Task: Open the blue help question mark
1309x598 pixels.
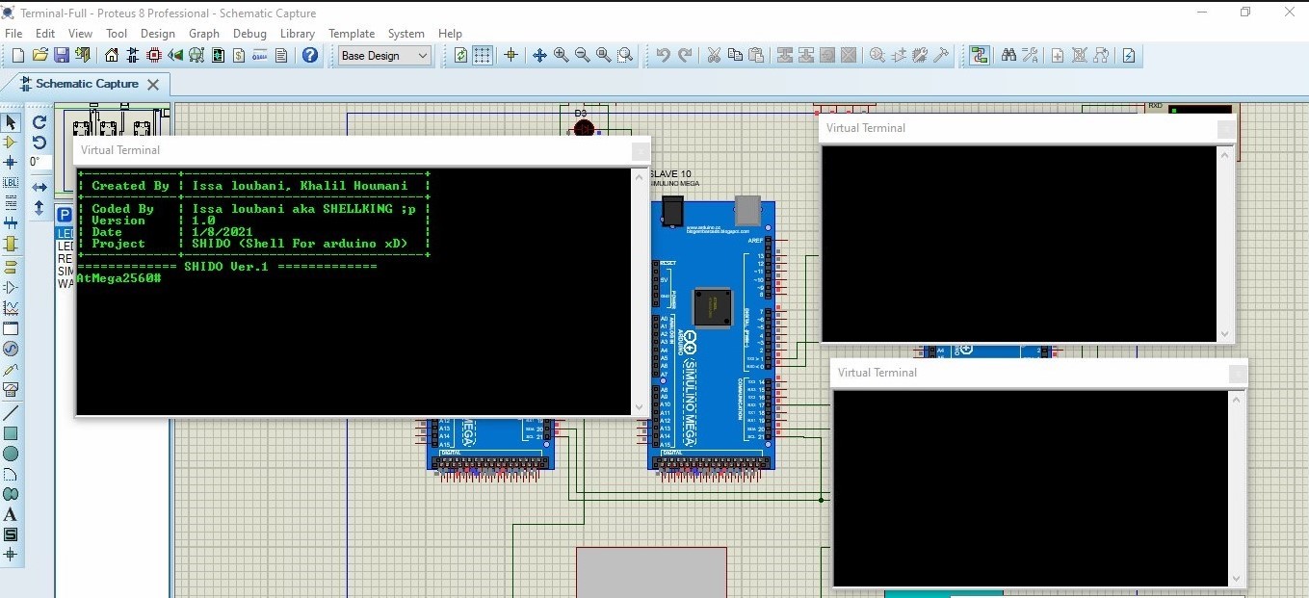Action: coord(309,56)
